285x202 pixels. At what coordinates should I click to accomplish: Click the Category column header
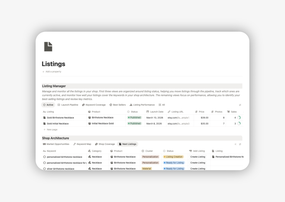(x=95, y=151)
